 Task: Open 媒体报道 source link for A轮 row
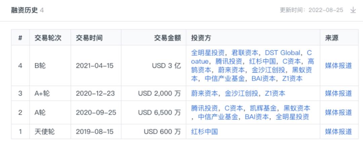[x=338, y=113]
